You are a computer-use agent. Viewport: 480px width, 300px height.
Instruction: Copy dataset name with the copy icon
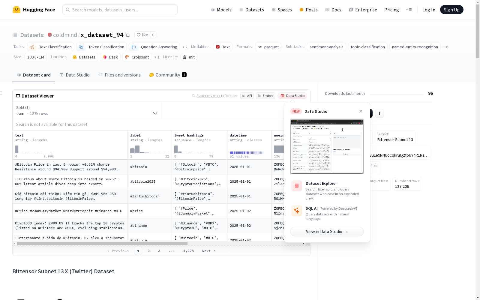127,35
